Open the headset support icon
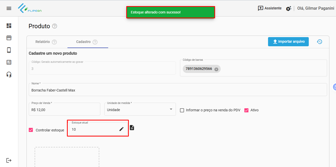 pyautogui.click(x=9, y=74)
